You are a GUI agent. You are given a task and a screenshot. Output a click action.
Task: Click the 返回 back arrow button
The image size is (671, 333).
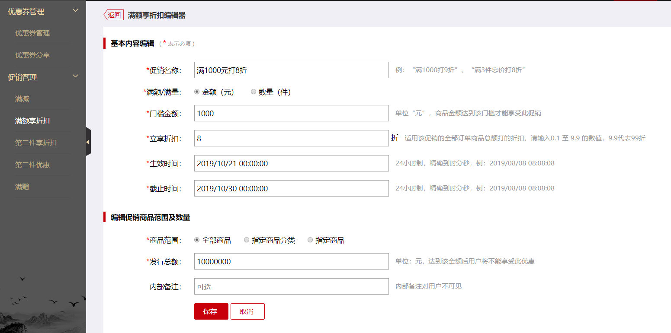(113, 14)
